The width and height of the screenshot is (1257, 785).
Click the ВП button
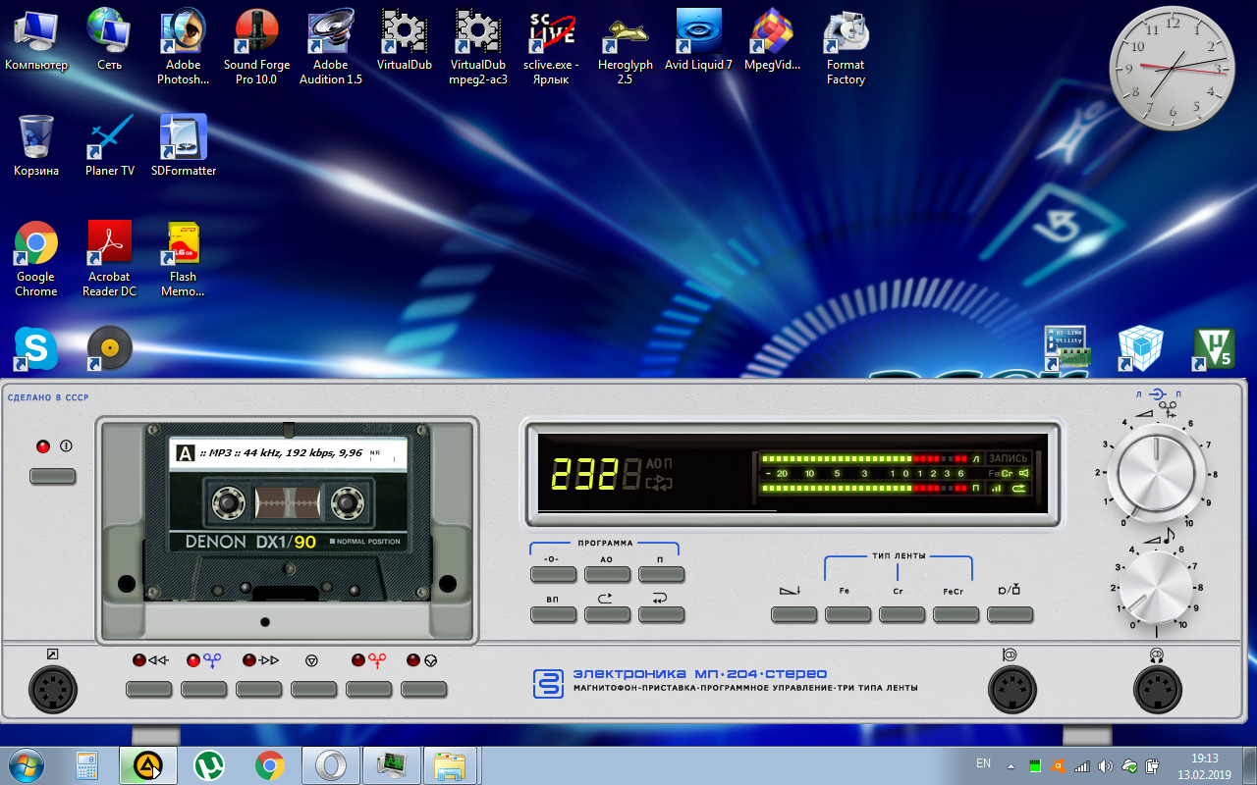coord(554,614)
